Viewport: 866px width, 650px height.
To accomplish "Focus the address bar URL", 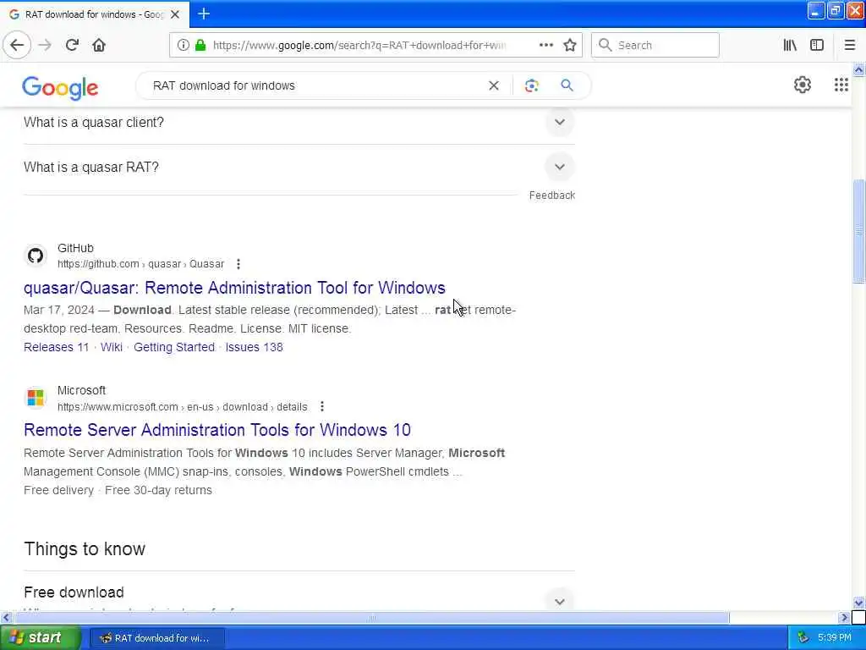I will (x=359, y=46).
